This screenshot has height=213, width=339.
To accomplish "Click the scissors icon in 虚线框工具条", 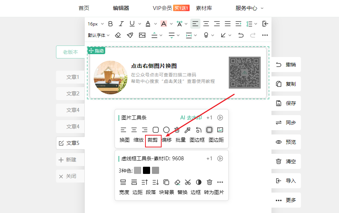I will (188, 183).
